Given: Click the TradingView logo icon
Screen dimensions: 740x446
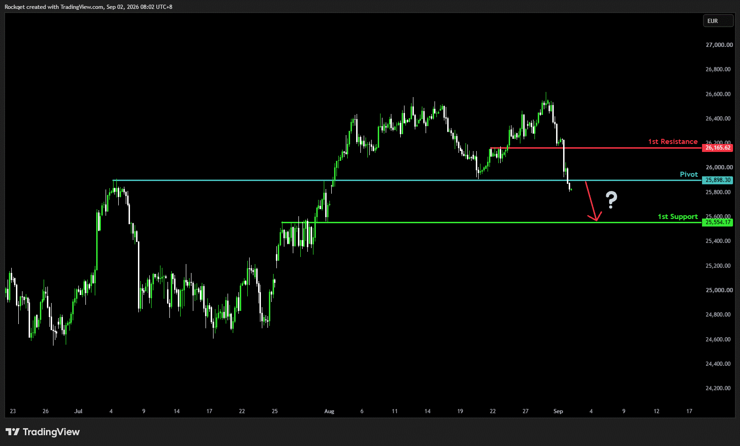Looking at the screenshot, I should click(13, 432).
